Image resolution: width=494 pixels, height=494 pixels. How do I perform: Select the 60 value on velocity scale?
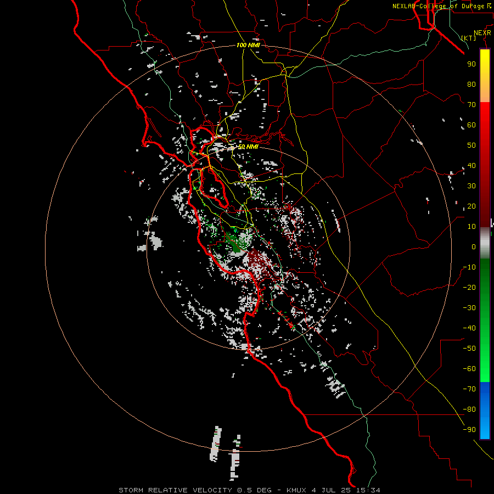(x=471, y=125)
